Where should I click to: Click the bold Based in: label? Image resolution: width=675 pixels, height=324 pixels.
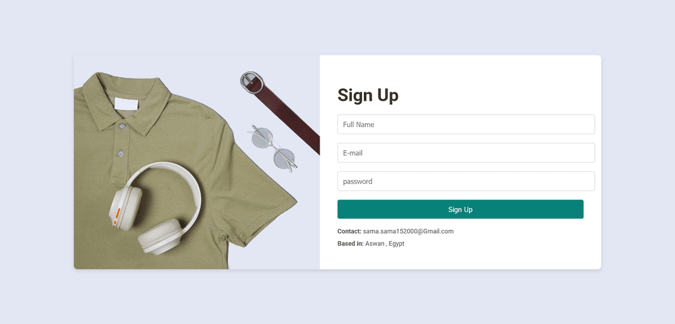(351, 244)
